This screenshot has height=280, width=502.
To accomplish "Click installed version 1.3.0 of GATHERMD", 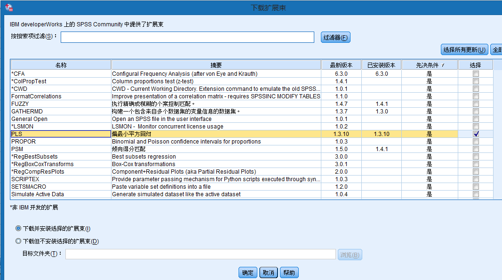I will 382,112.
